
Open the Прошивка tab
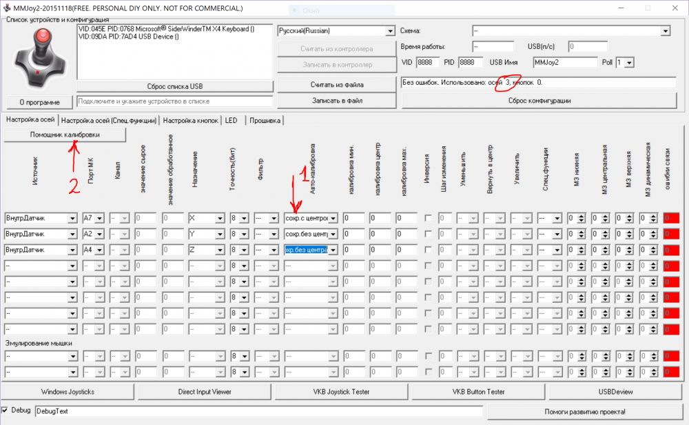click(265, 120)
